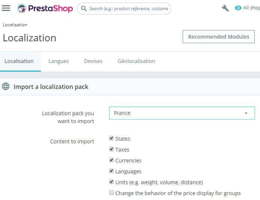This screenshot has height=200, width=260.
Task: Click the dropdown arrow on the France selector
Action: 246,113
